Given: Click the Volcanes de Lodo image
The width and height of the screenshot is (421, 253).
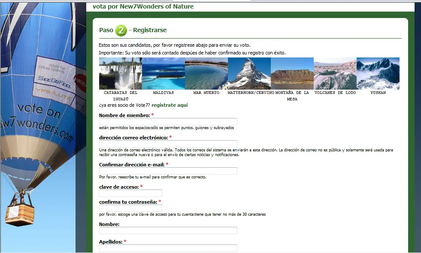Looking at the screenshot, I should click(335, 73).
